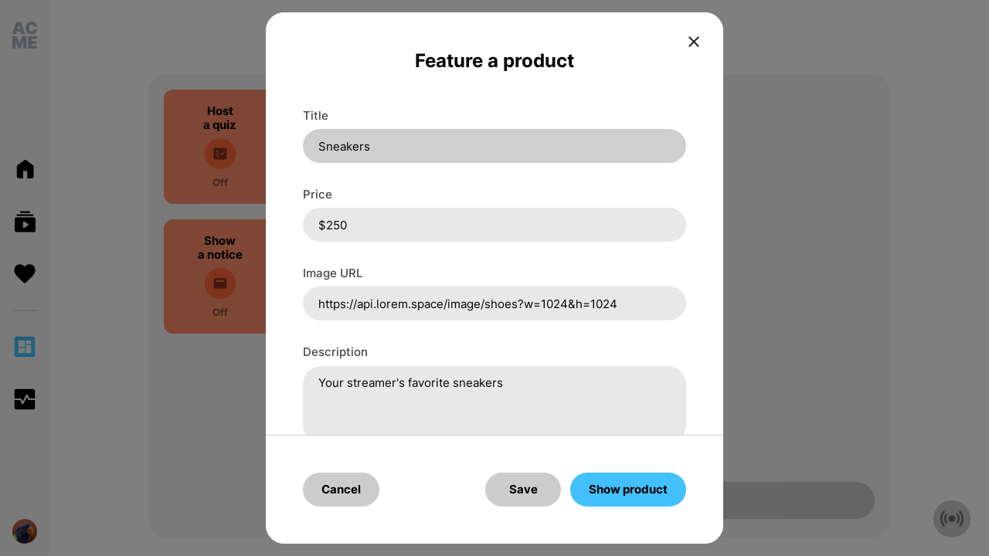989x556 pixels.
Task: Click the Host a quiz card
Action: pyautogui.click(x=215, y=147)
